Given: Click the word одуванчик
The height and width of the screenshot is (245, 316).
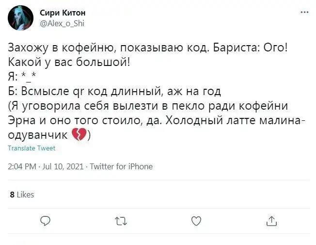Looking at the screenshot, I should [39, 134].
